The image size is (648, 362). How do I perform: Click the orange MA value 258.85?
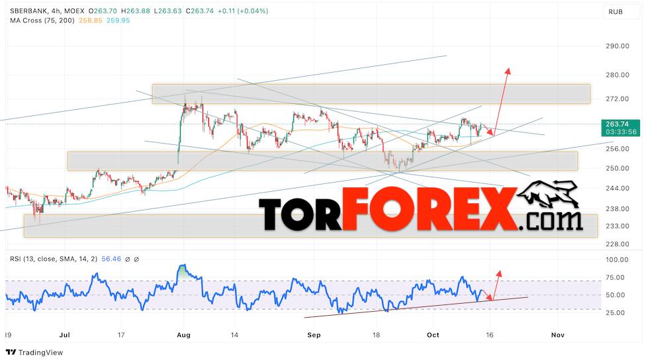pyautogui.click(x=91, y=21)
